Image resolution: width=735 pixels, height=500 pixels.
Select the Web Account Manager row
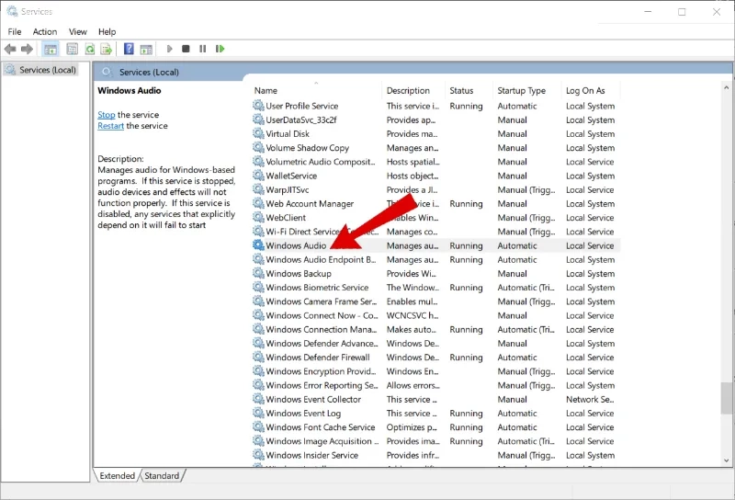435,204
